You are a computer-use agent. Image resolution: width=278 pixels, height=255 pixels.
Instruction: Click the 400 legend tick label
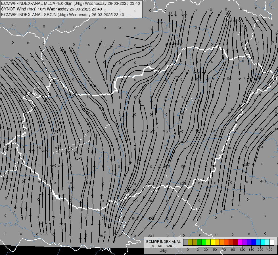269,250
